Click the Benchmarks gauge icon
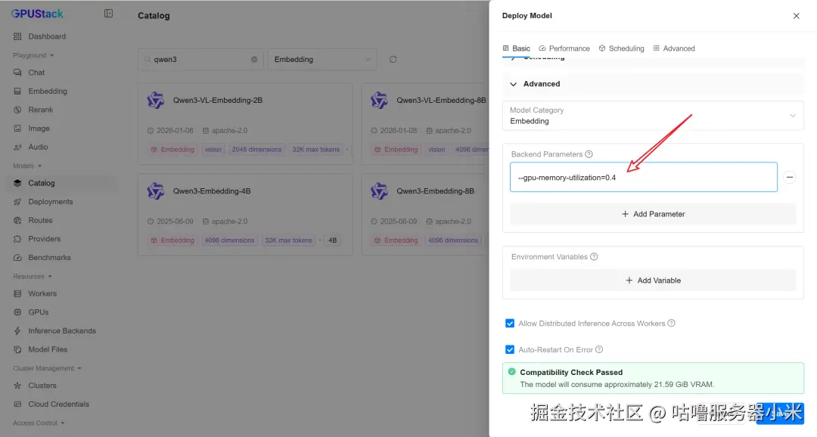The height and width of the screenshot is (437, 817). click(x=17, y=257)
